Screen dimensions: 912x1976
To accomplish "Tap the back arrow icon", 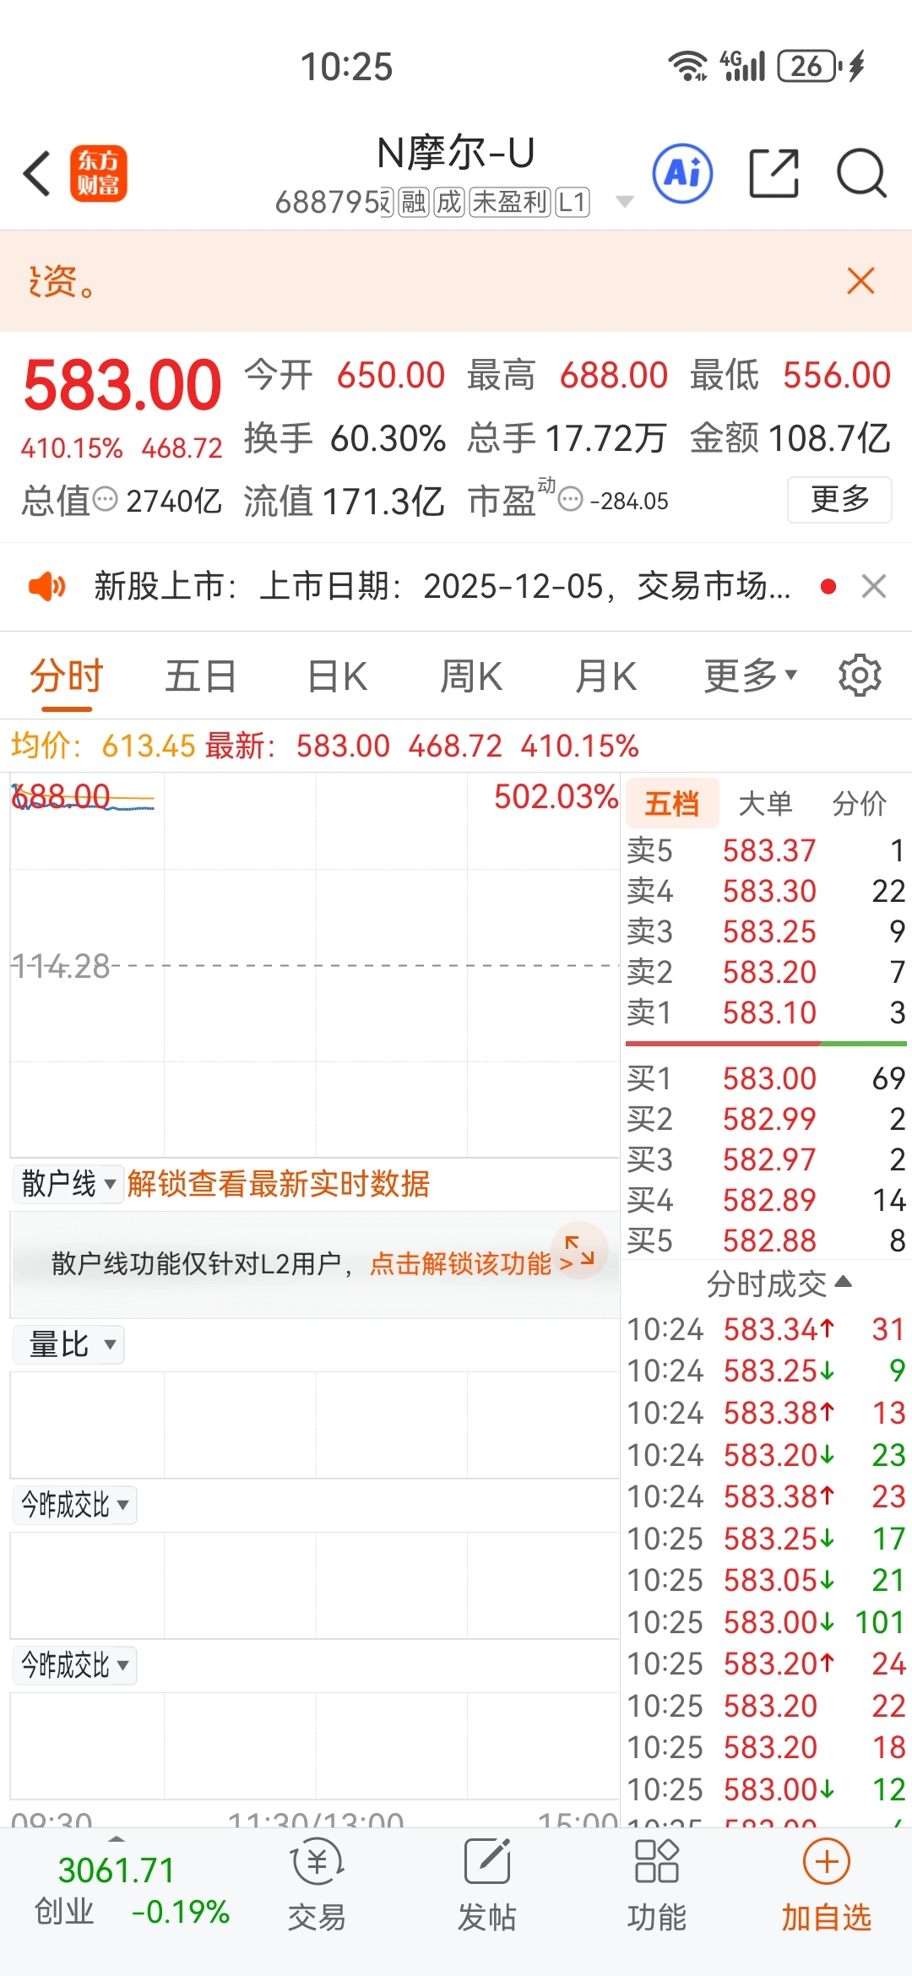I will [x=37, y=174].
